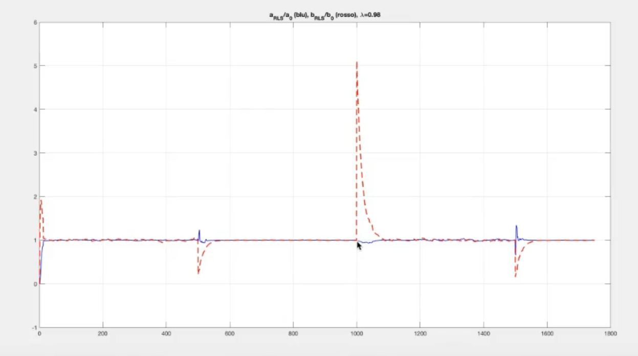This screenshot has height=356, width=638.
Task: Click the red dashed initial peak near x=0
Action: point(41,201)
